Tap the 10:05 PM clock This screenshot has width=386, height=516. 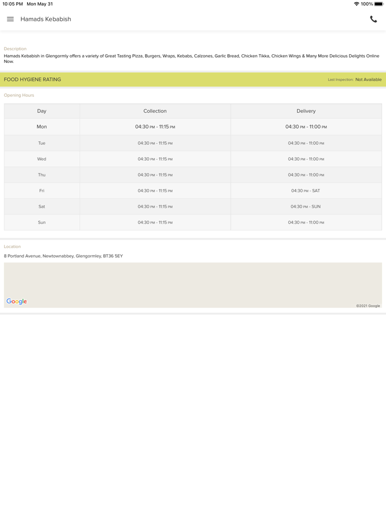13,4
